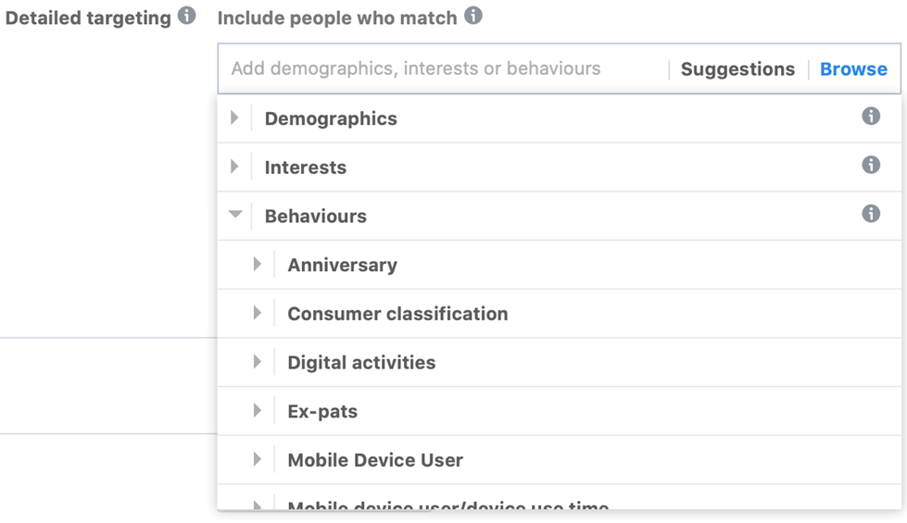Click the Add demographics, interests or behaviours field

coord(443,68)
